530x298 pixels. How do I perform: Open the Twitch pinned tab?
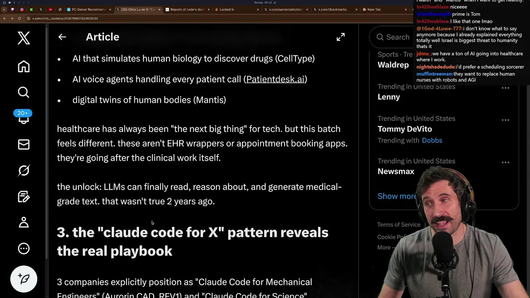[x=12, y=10]
